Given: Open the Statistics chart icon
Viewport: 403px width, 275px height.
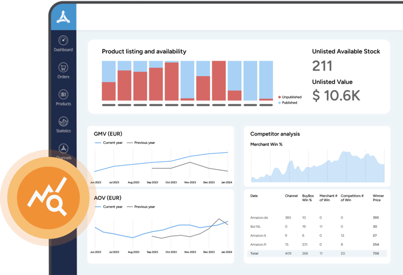Looking at the screenshot, I should (x=63, y=122).
